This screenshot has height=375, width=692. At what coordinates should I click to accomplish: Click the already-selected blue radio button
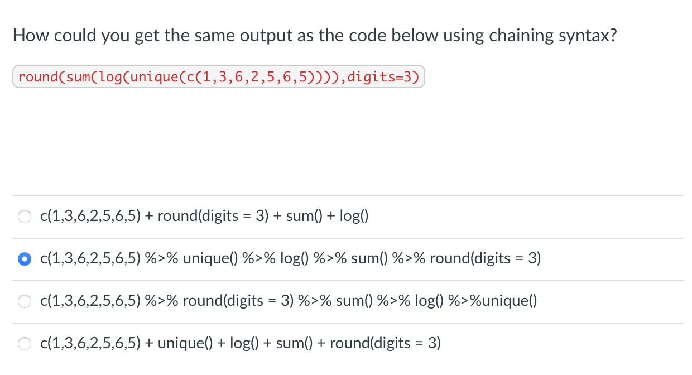click(25, 258)
